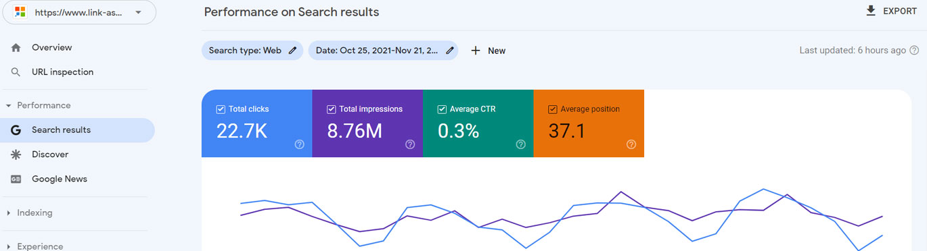Click the Google G icon beside Search results
The width and height of the screenshot is (927, 251).
[16, 130]
